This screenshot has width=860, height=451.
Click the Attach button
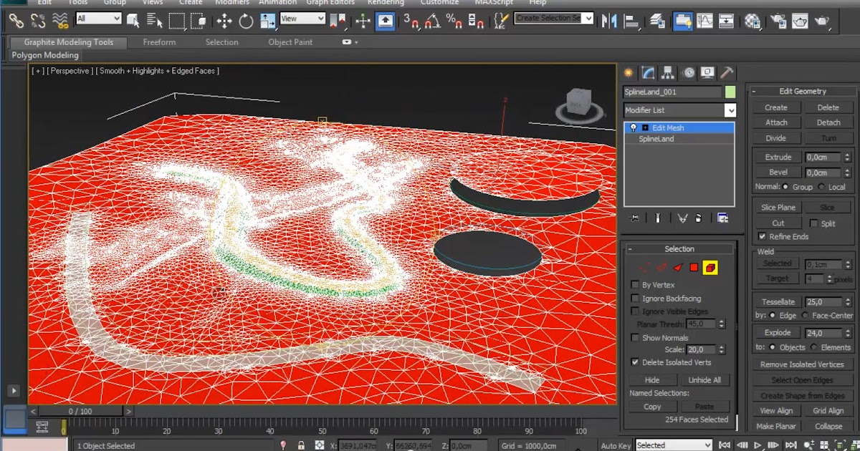[x=776, y=122]
